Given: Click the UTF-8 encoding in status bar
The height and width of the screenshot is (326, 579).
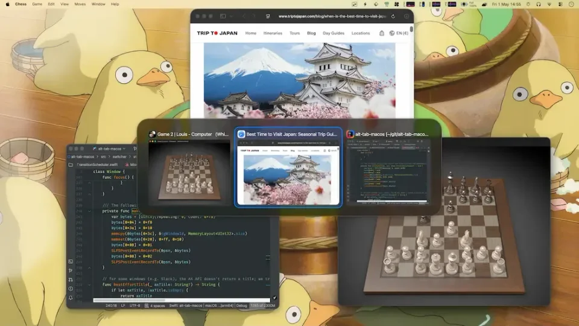Looking at the screenshot, I should [134, 305].
